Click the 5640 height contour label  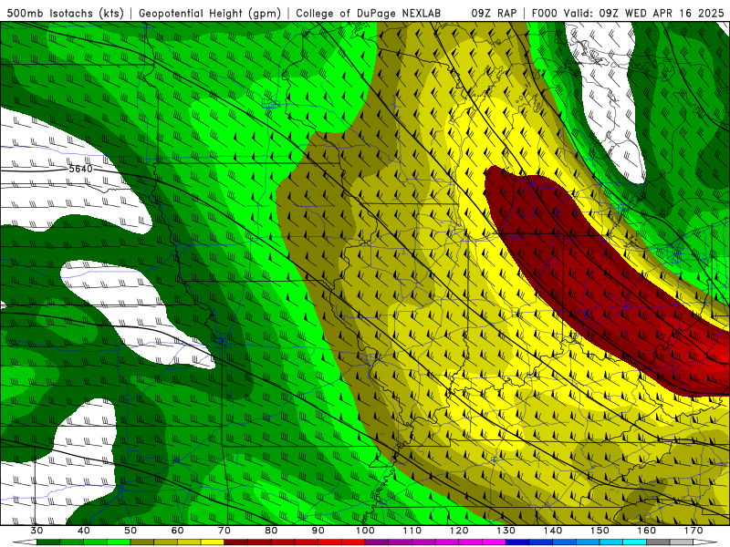80,169
